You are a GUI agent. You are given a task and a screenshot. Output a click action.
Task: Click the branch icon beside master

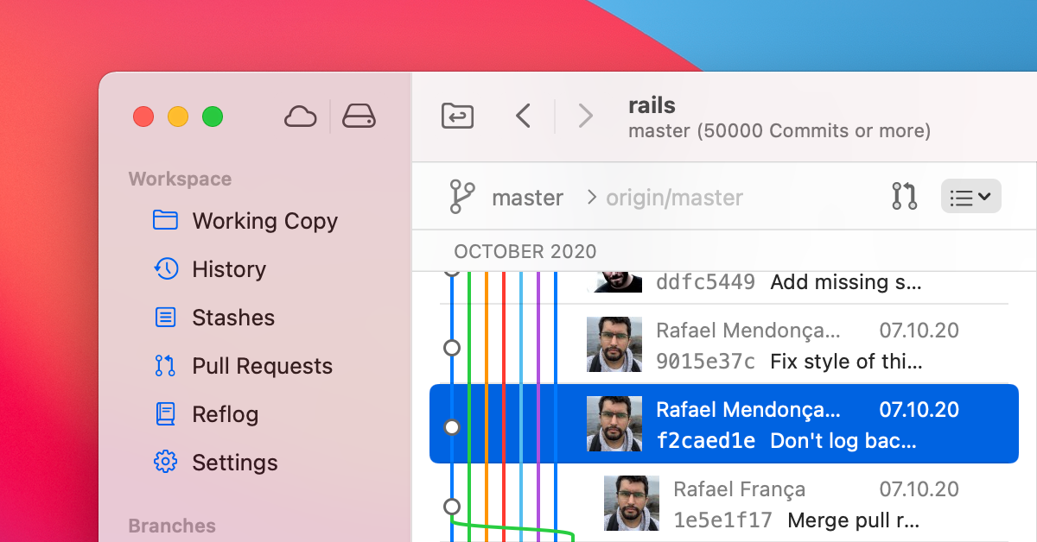(x=461, y=197)
